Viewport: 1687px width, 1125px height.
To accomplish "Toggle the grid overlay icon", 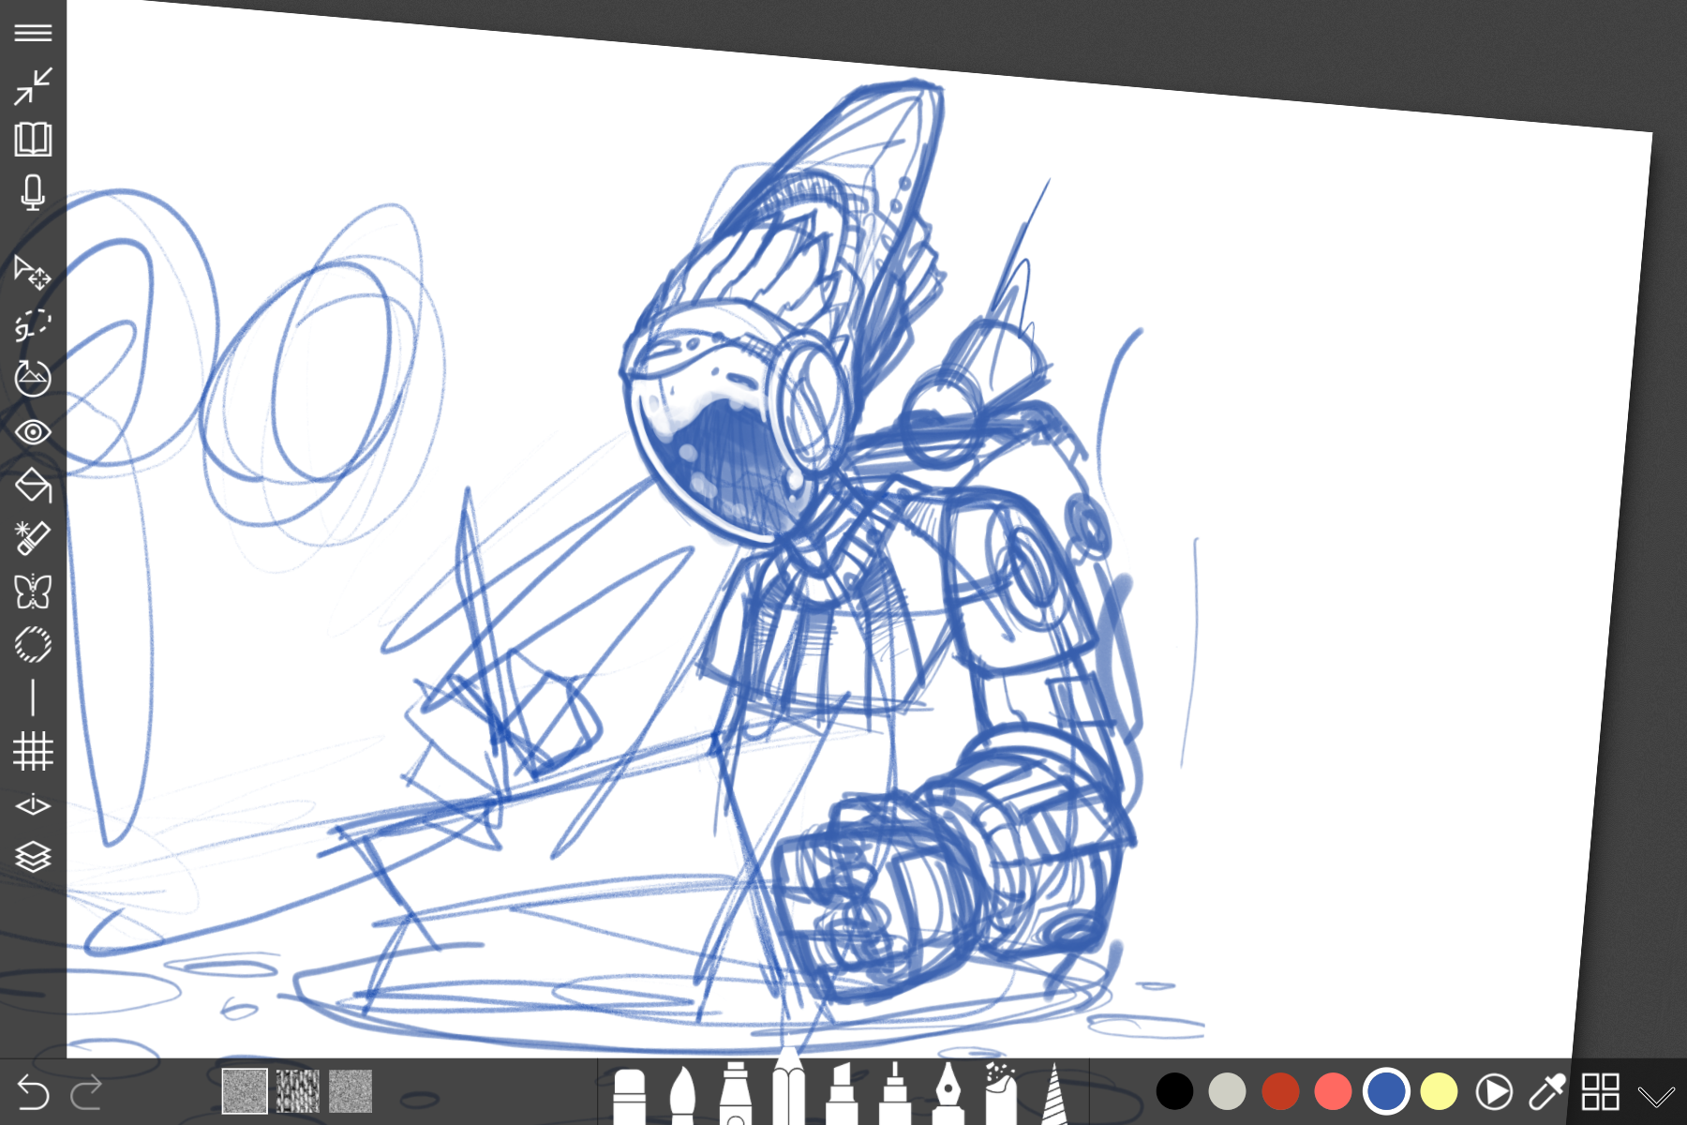I will [x=33, y=751].
